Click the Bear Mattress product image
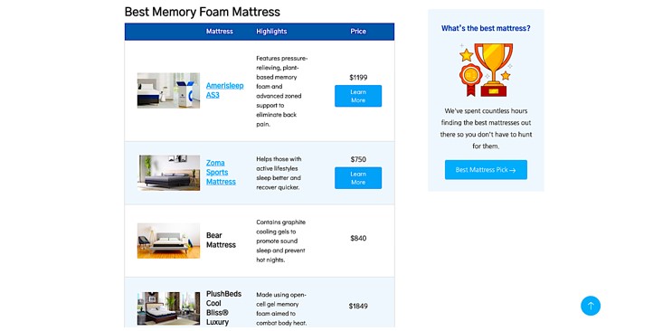The height and width of the screenshot is (331, 653). [x=168, y=241]
